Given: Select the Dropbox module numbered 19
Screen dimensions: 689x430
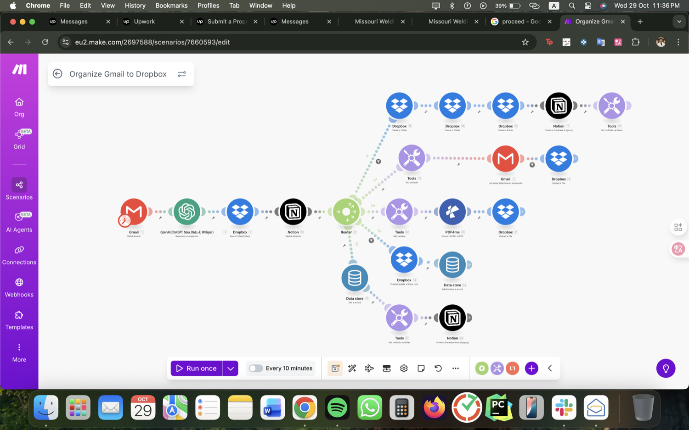Looking at the screenshot, I should [x=506, y=106].
